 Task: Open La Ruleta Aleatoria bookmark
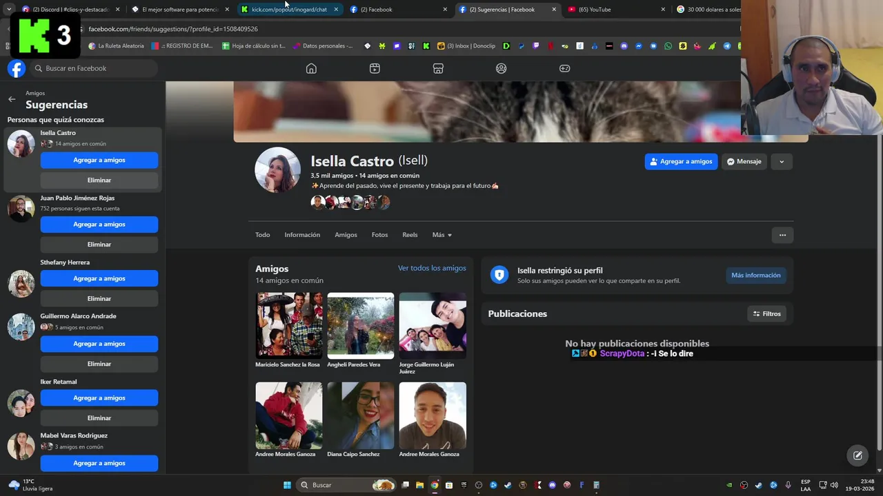[x=116, y=46]
